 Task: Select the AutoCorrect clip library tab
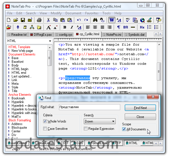(17, 143)
